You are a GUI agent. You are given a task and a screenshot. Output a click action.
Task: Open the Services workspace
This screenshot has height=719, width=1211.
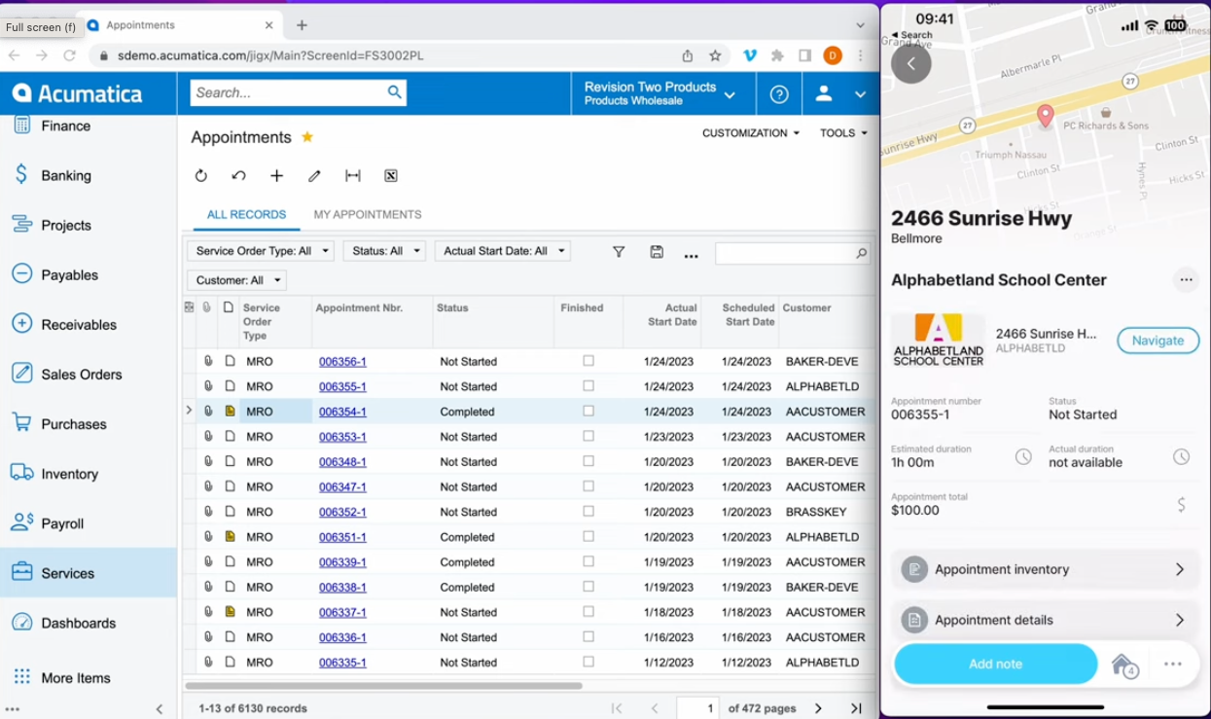(x=88, y=573)
